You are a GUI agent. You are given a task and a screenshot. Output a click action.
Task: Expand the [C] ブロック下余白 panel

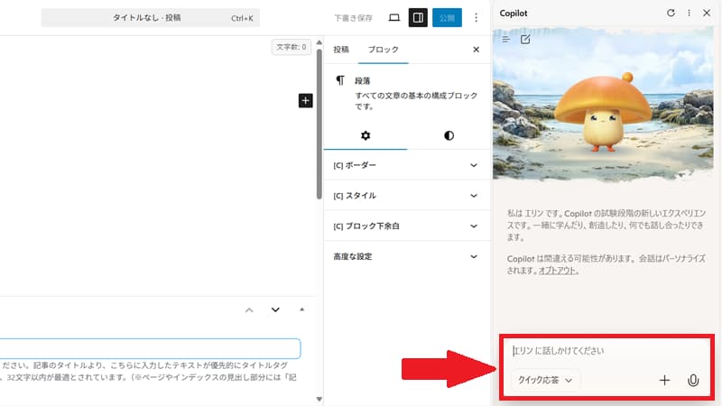407,226
